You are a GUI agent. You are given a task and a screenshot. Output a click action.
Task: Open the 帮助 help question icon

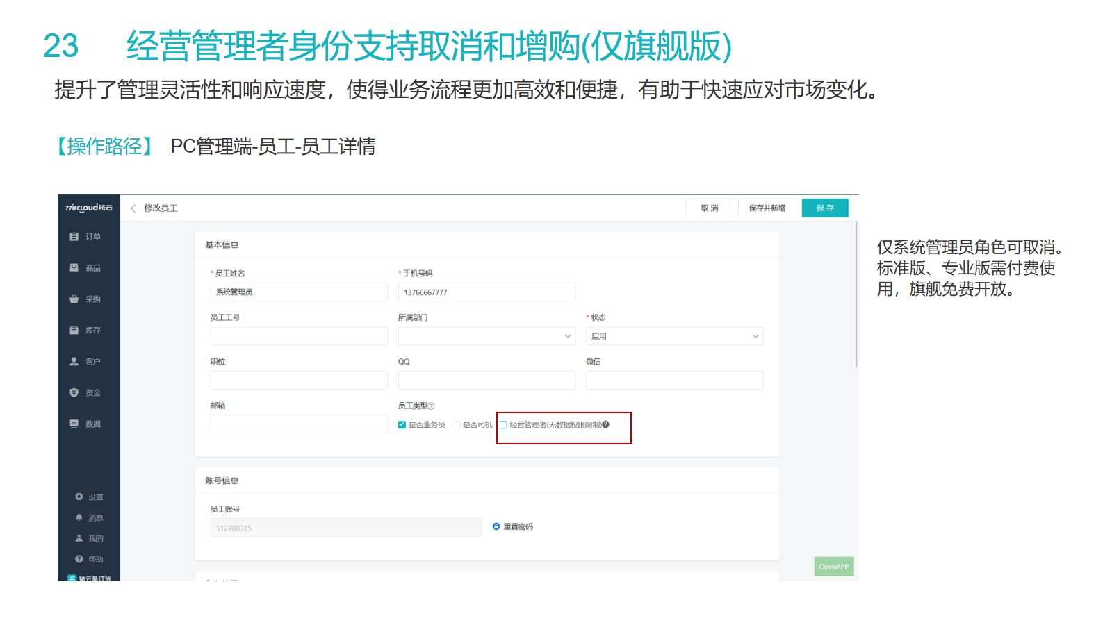tap(79, 559)
